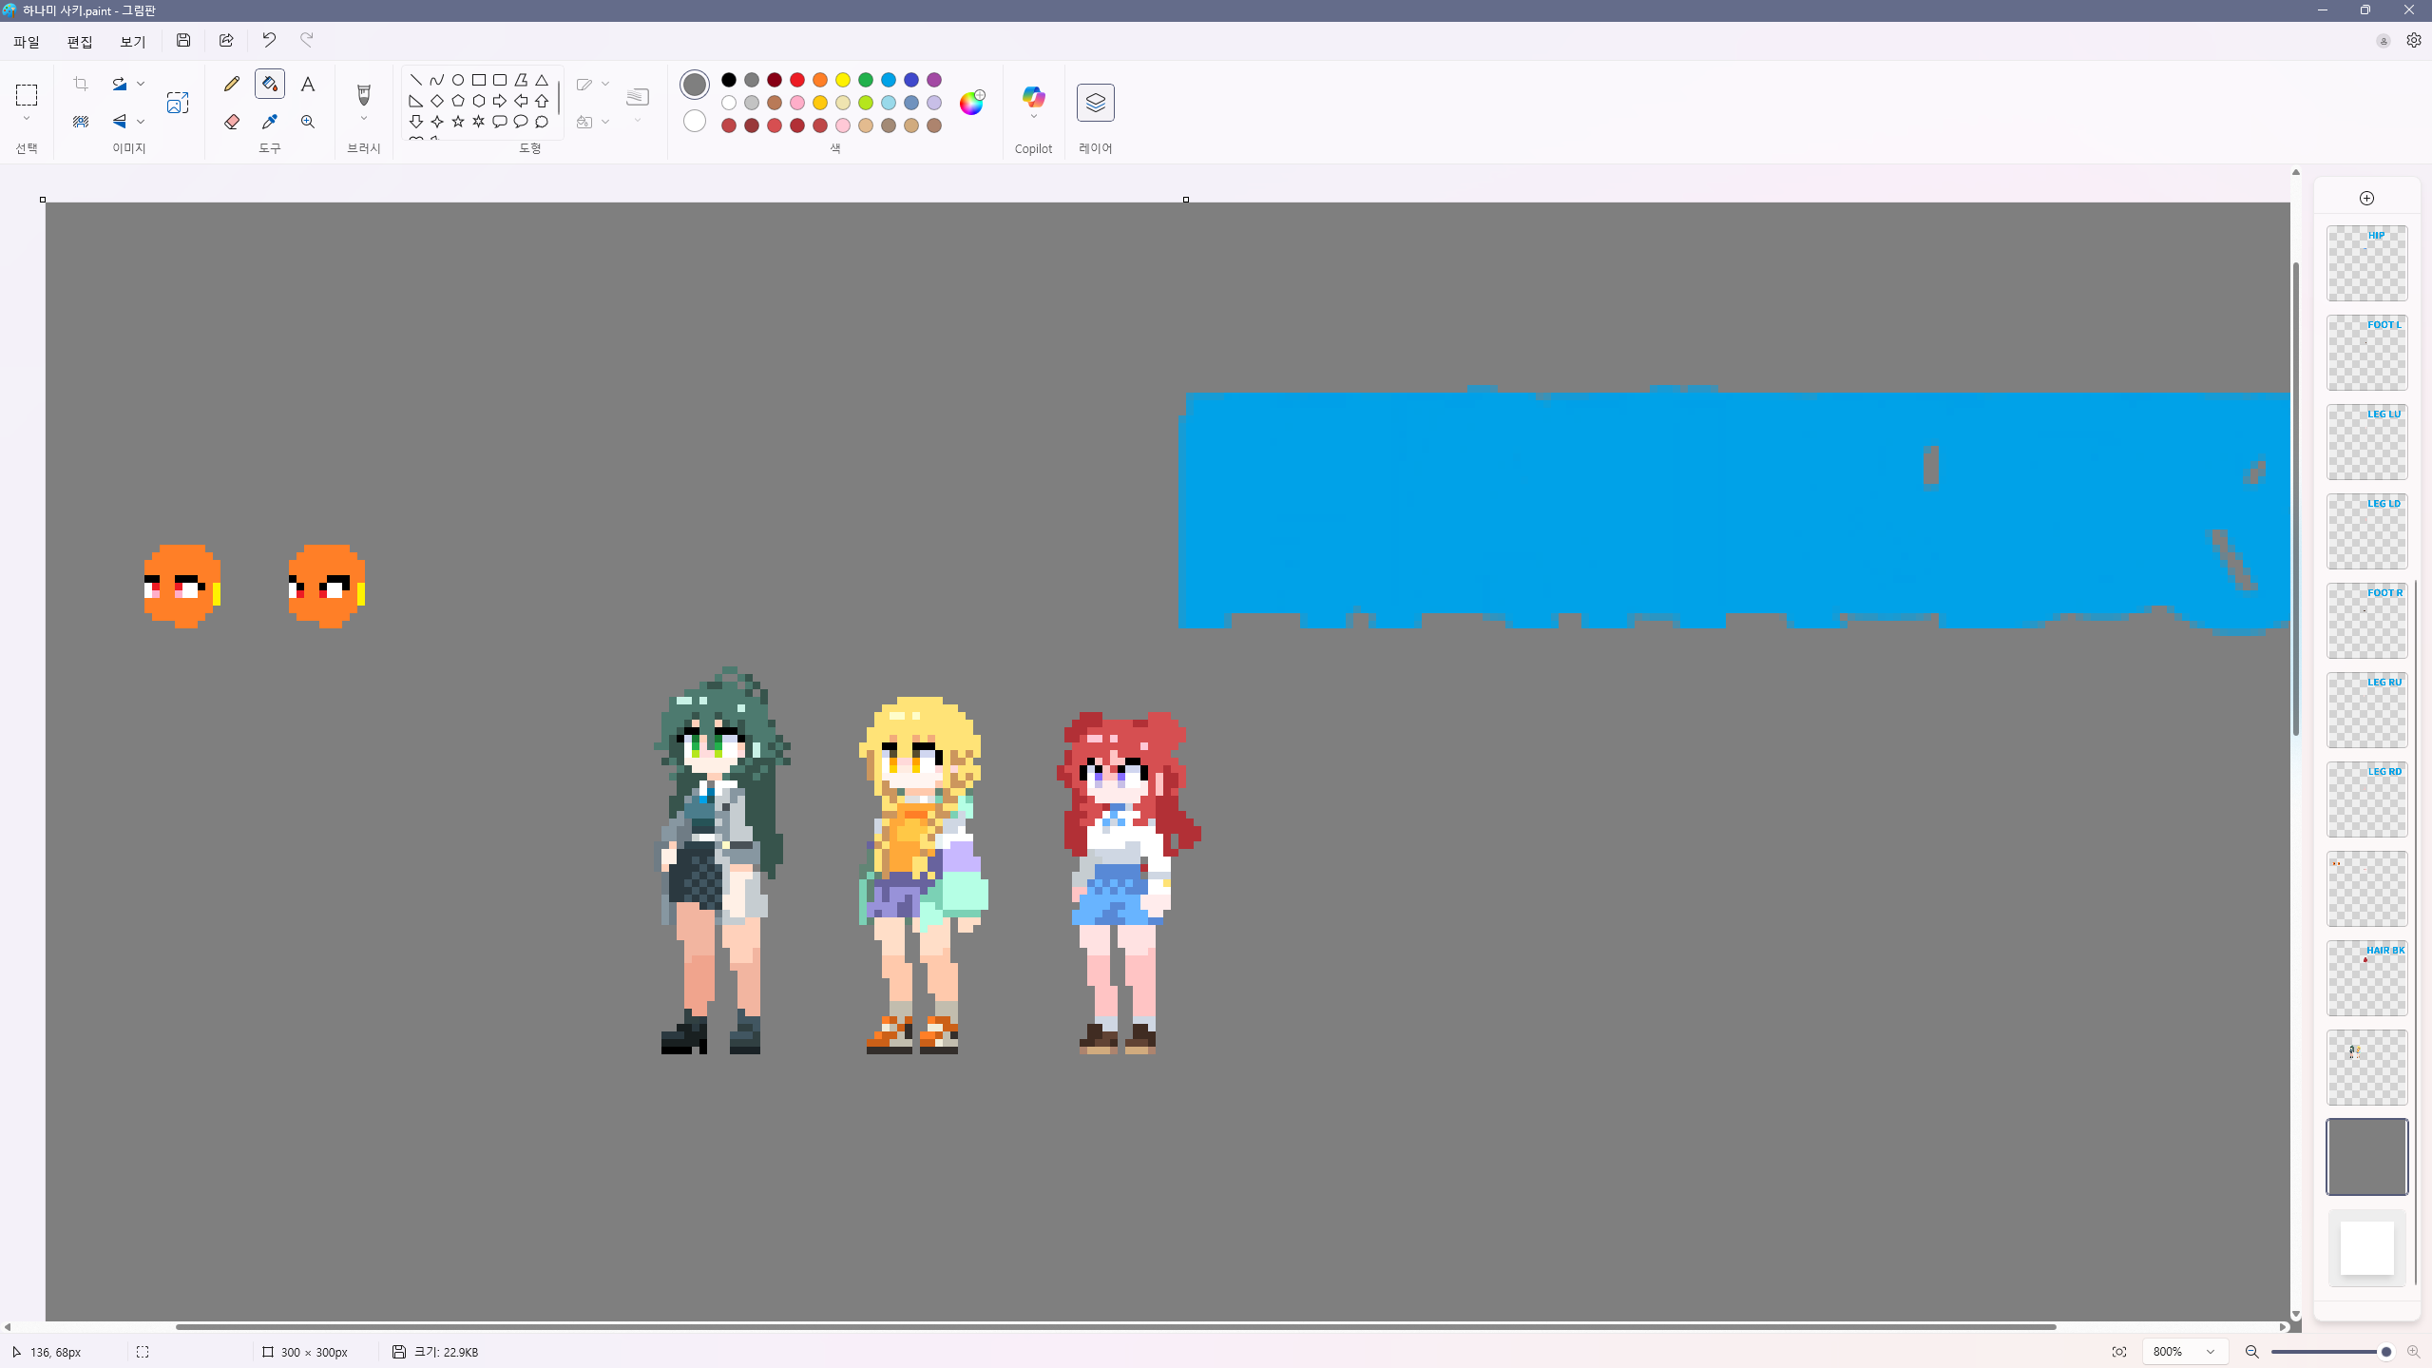Choose the orange color swatch
Screen dimensions: 2432x1368
click(x=820, y=80)
